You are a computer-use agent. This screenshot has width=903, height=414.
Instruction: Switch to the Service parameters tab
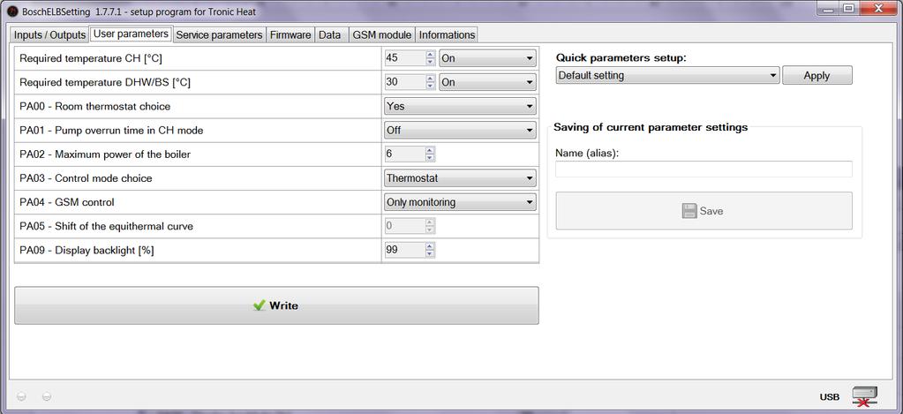(x=219, y=35)
